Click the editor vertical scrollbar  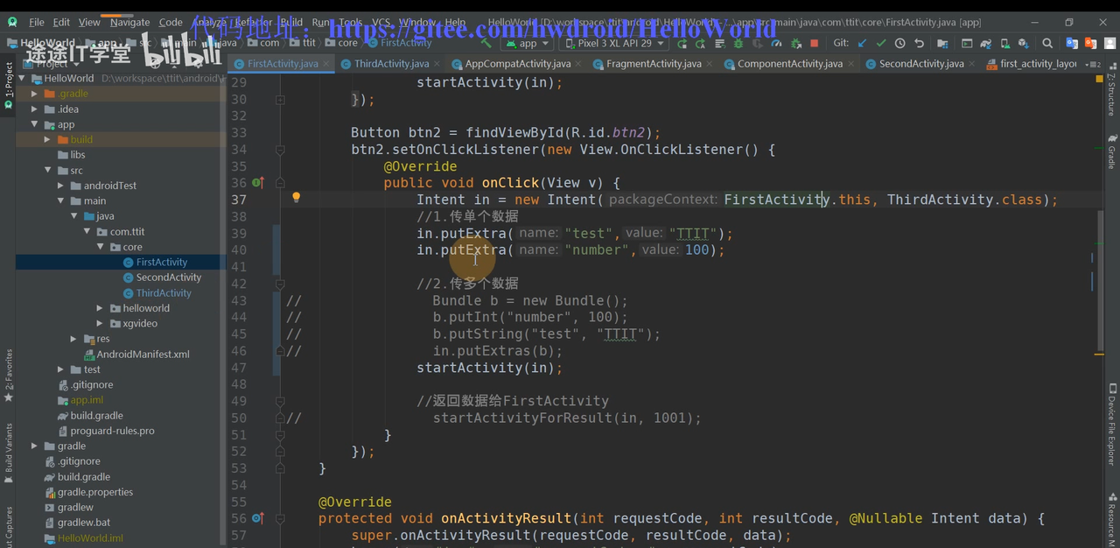(1101, 280)
